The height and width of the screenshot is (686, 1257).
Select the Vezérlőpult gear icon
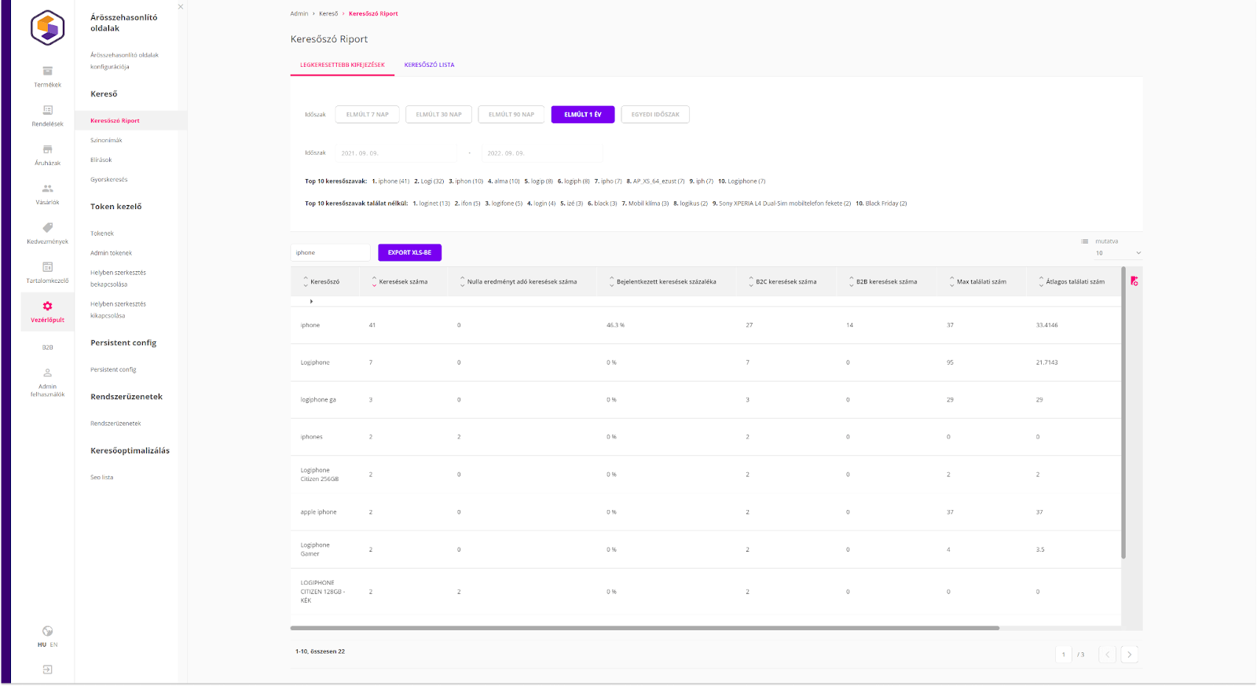47,306
